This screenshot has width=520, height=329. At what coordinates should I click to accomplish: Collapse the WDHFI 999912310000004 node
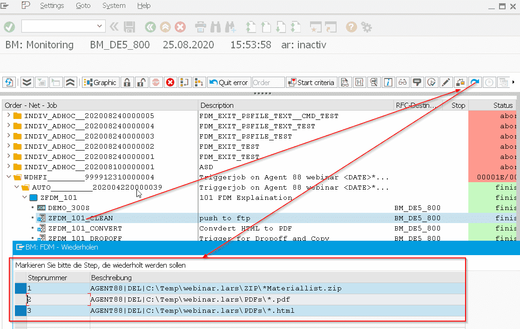tap(9, 177)
